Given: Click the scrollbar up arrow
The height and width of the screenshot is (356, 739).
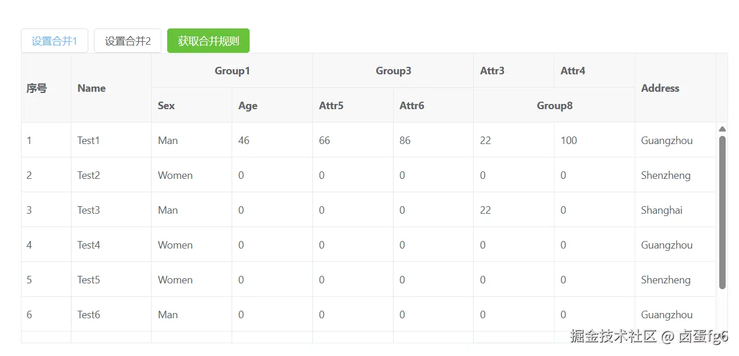Looking at the screenshot, I should point(722,129).
